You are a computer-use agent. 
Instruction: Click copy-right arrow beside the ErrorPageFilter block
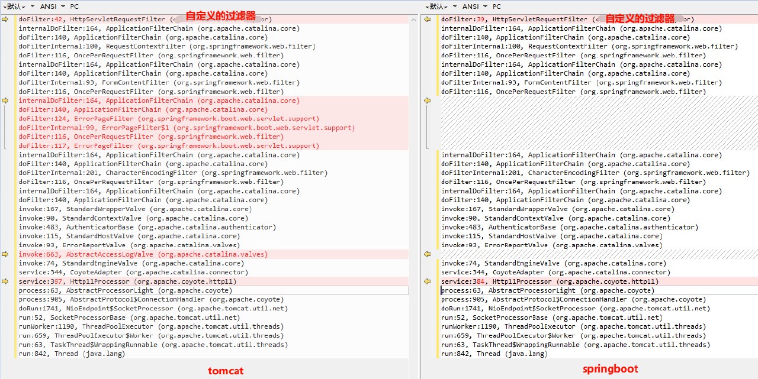(x=5, y=101)
